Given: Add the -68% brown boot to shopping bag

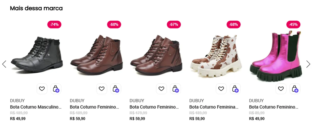Looking at the screenshot, I should tap(116, 89).
